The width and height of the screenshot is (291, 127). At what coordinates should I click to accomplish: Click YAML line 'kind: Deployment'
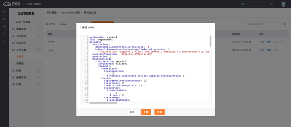click(x=101, y=40)
